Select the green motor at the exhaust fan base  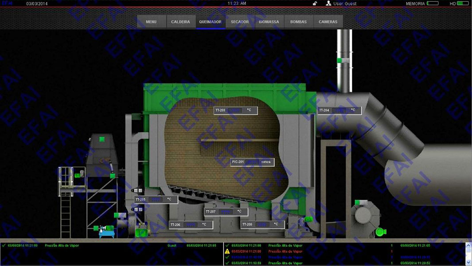tap(381, 232)
